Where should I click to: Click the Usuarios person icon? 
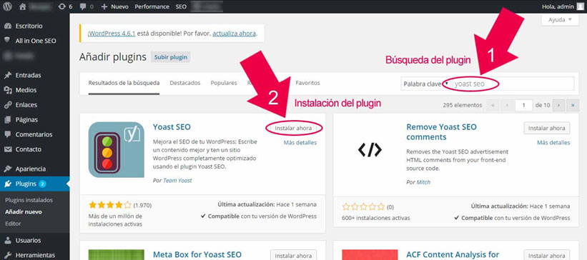[x=8, y=240]
